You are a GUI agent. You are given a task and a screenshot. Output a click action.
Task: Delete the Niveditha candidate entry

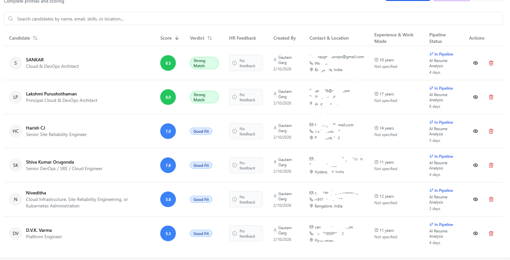click(x=491, y=199)
